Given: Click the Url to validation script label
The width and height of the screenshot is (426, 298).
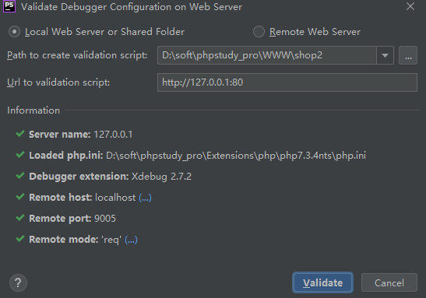Looking at the screenshot, I should point(58,82).
